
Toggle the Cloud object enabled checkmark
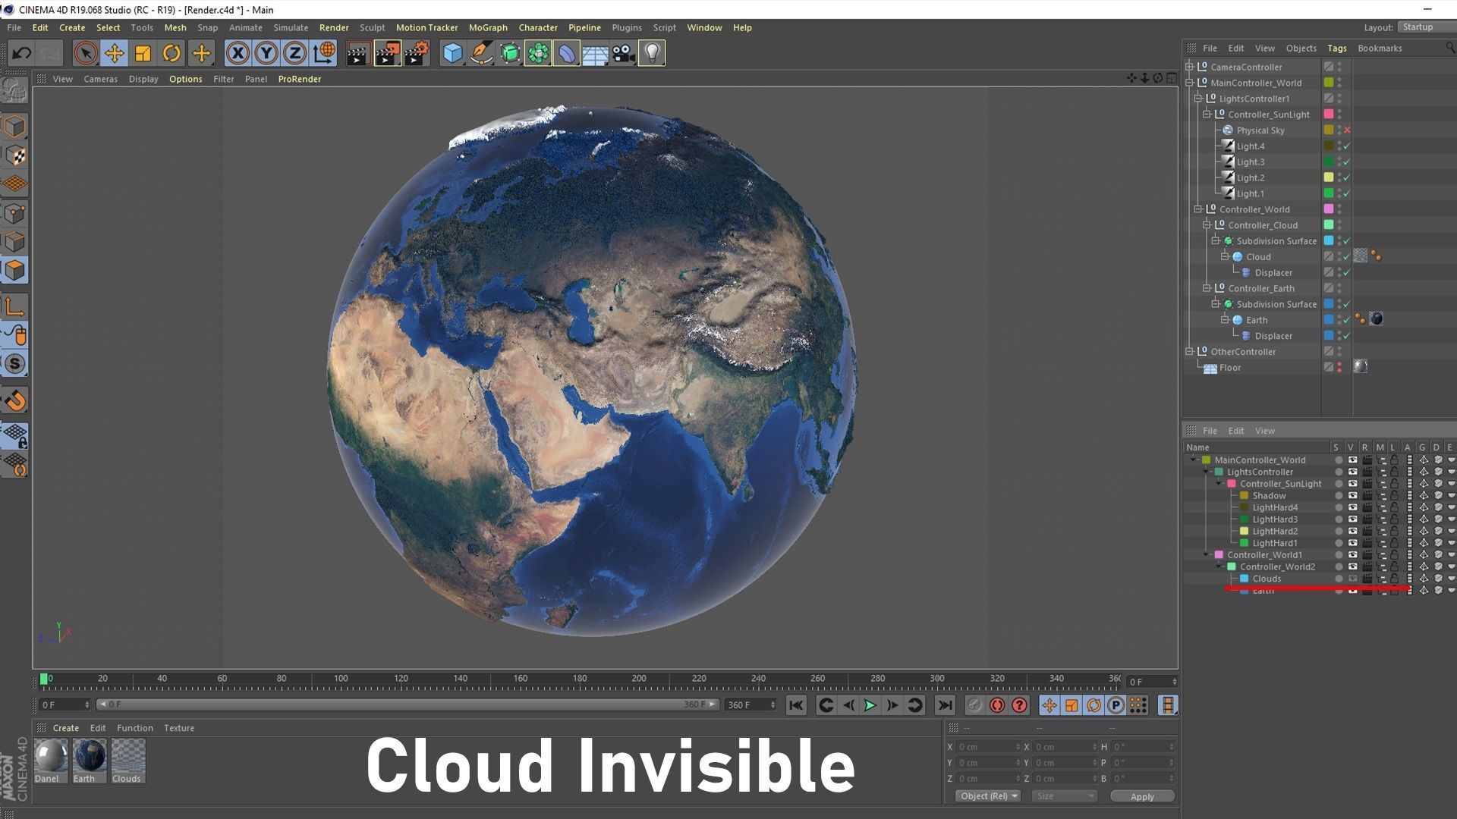1347,257
